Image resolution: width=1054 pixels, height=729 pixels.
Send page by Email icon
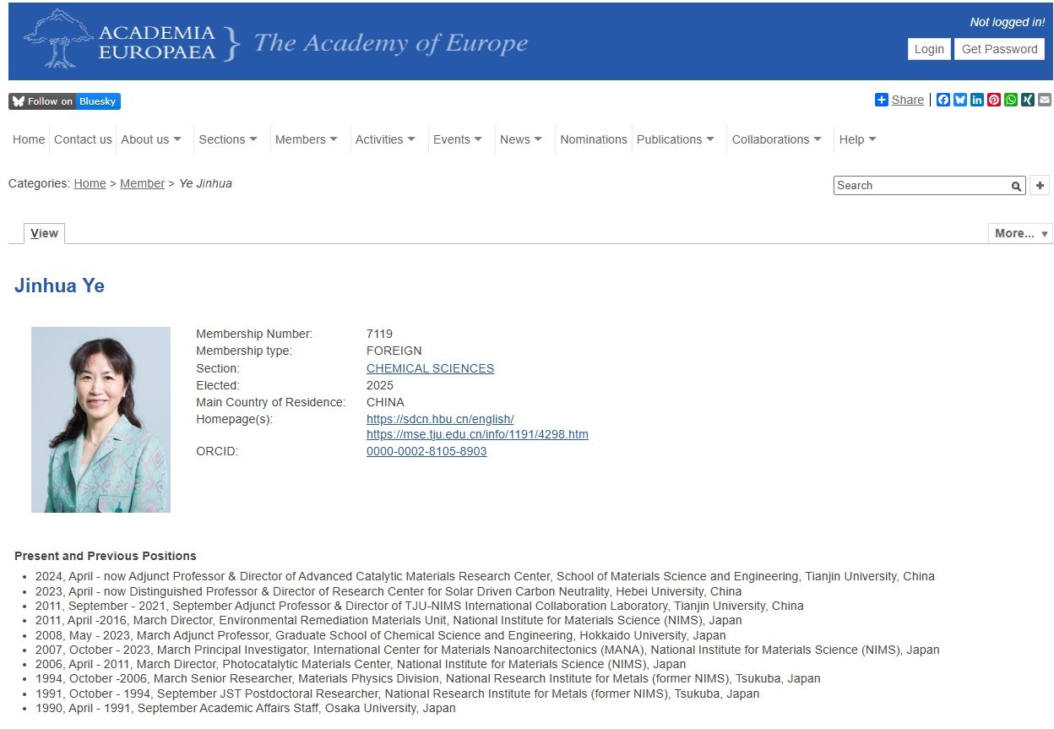tap(1045, 100)
